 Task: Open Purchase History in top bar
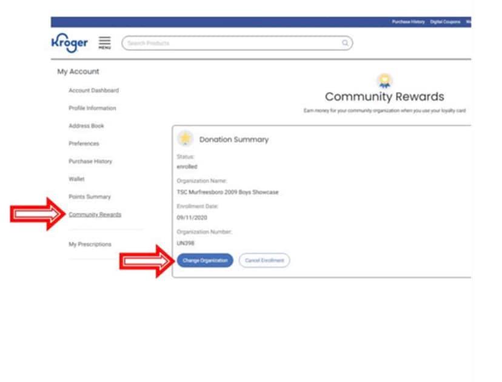(x=408, y=22)
